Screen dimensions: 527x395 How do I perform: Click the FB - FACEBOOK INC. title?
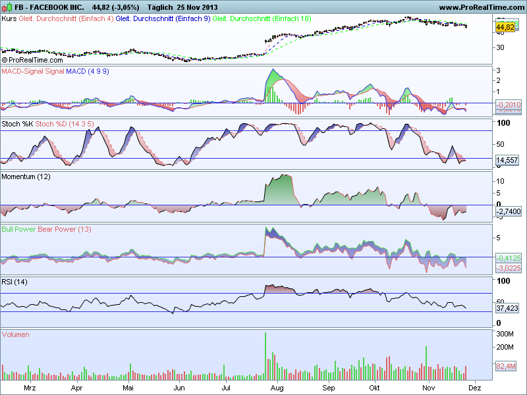tap(49, 7)
